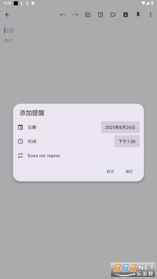This screenshot has width=157, height=279.
Task: Click the undo icon
Action: [x=63, y=15]
